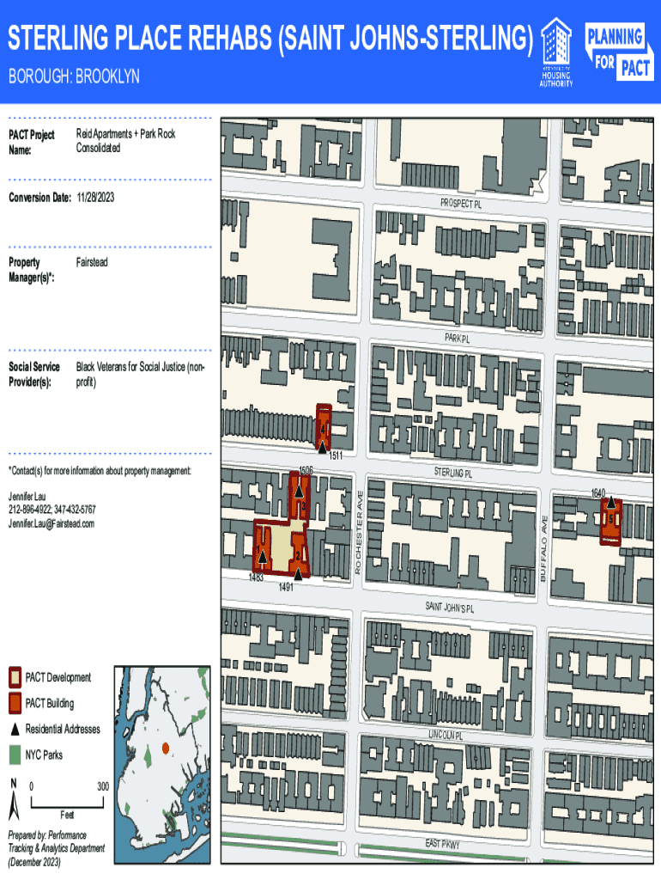Image resolution: width=661 pixels, height=880 pixels.
Task: Select the address marker labeled 1511
Action: [x=322, y=448]
